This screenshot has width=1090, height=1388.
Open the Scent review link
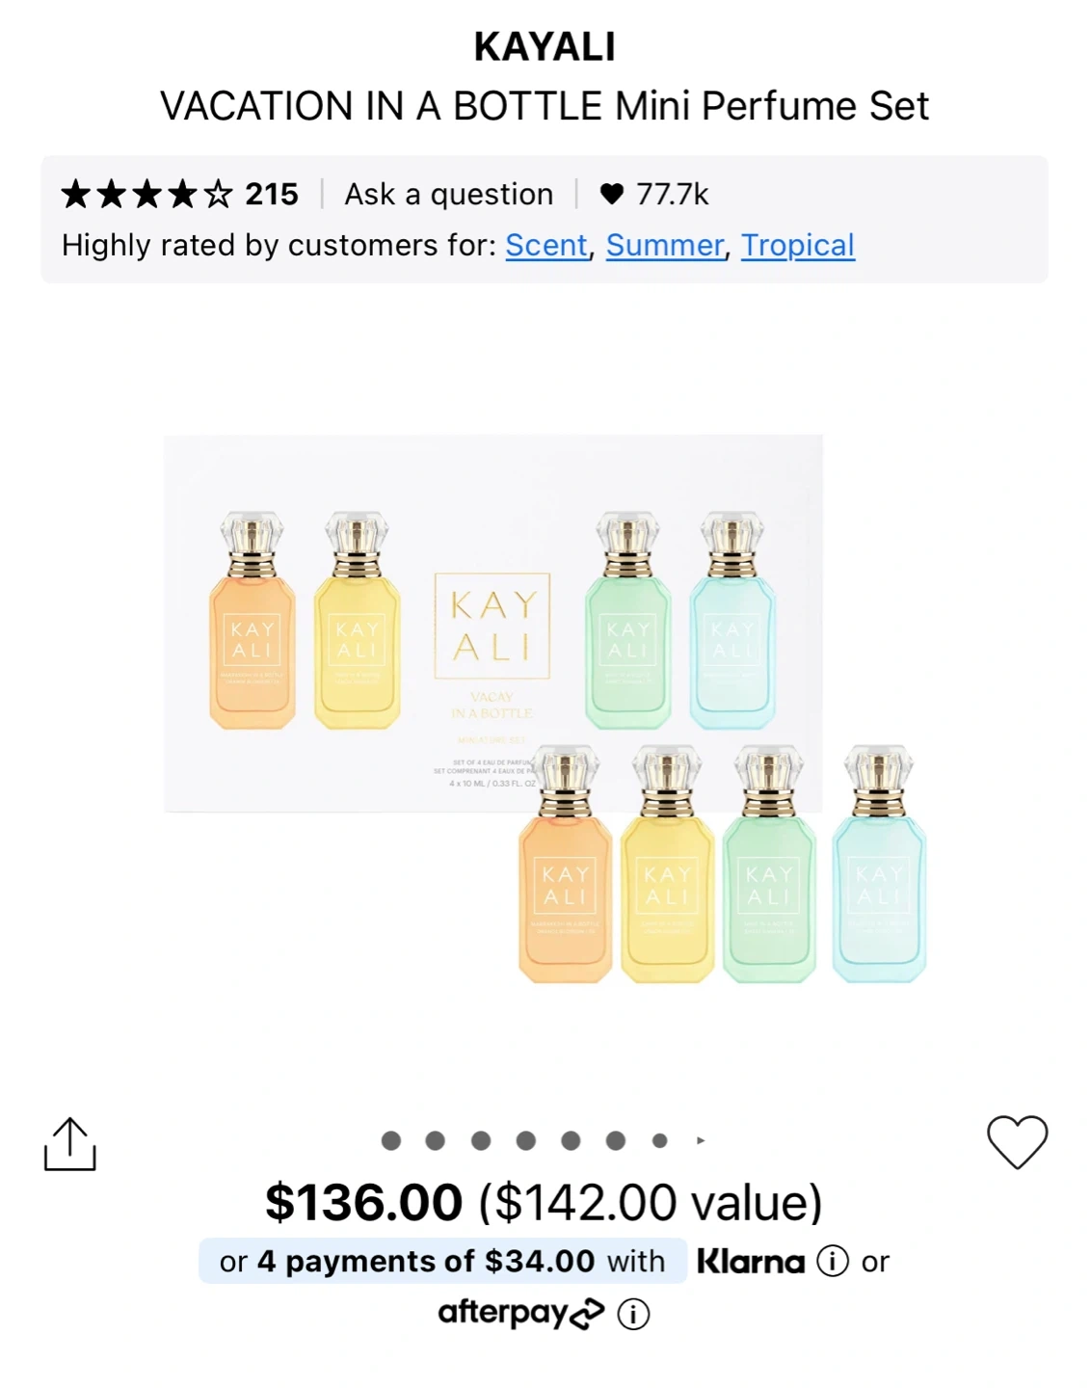pos(546,246)
